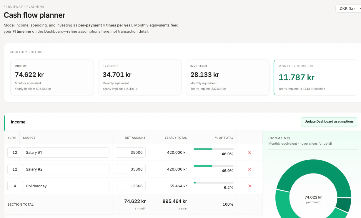Select the Expenses summary card
Viewport: 361px width, 218px height.
coord(140,77)
